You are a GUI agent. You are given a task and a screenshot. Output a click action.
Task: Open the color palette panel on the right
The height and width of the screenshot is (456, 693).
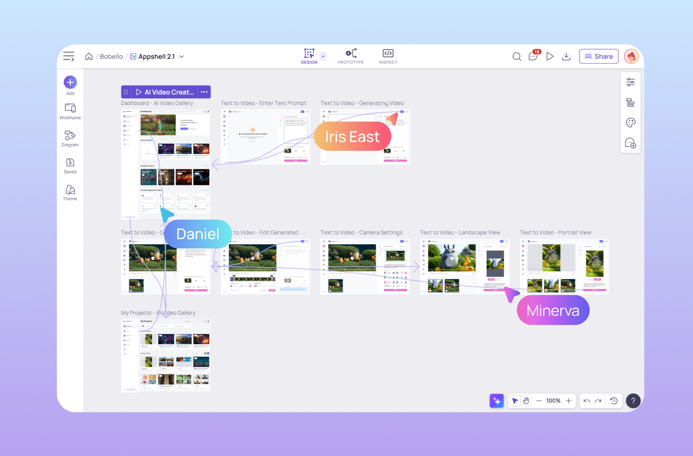pyautogui.click(x=630, y=123)
